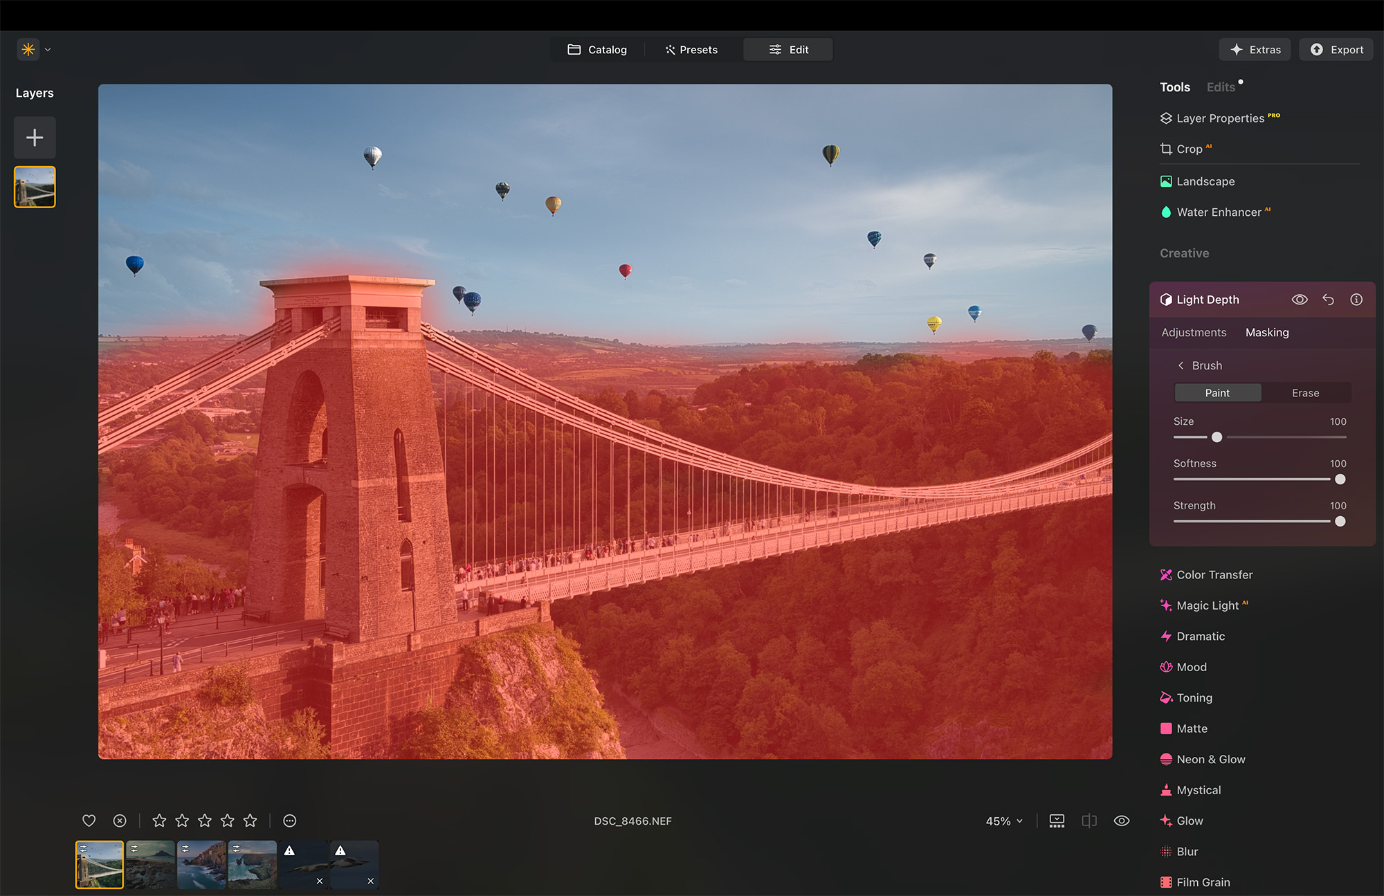Select the second filmstrip thumbnail at bottom
The height and width of the screenshot is (896, 1384).
point(150,864)
